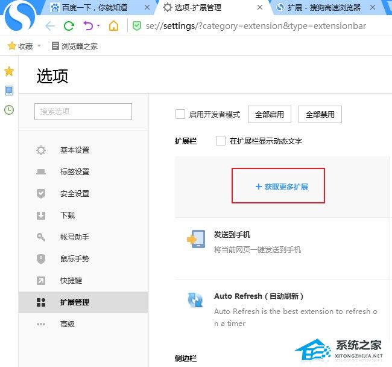Open 帐号助手 in the options menu
392x367 pixels.
83,237
